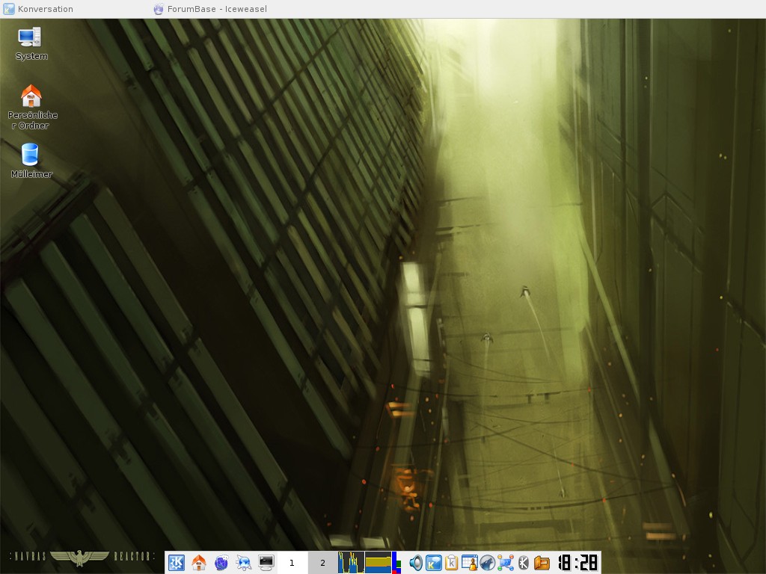This screenshot has height=574, width=766.
Task: Switch to virtual desktop 2
Action: click(x=322, y=563)
